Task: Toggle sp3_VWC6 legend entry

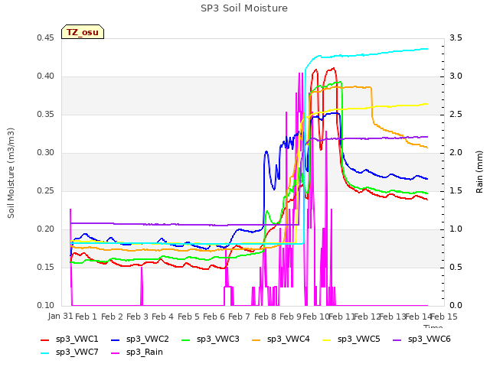Action: tap(422, 339)
